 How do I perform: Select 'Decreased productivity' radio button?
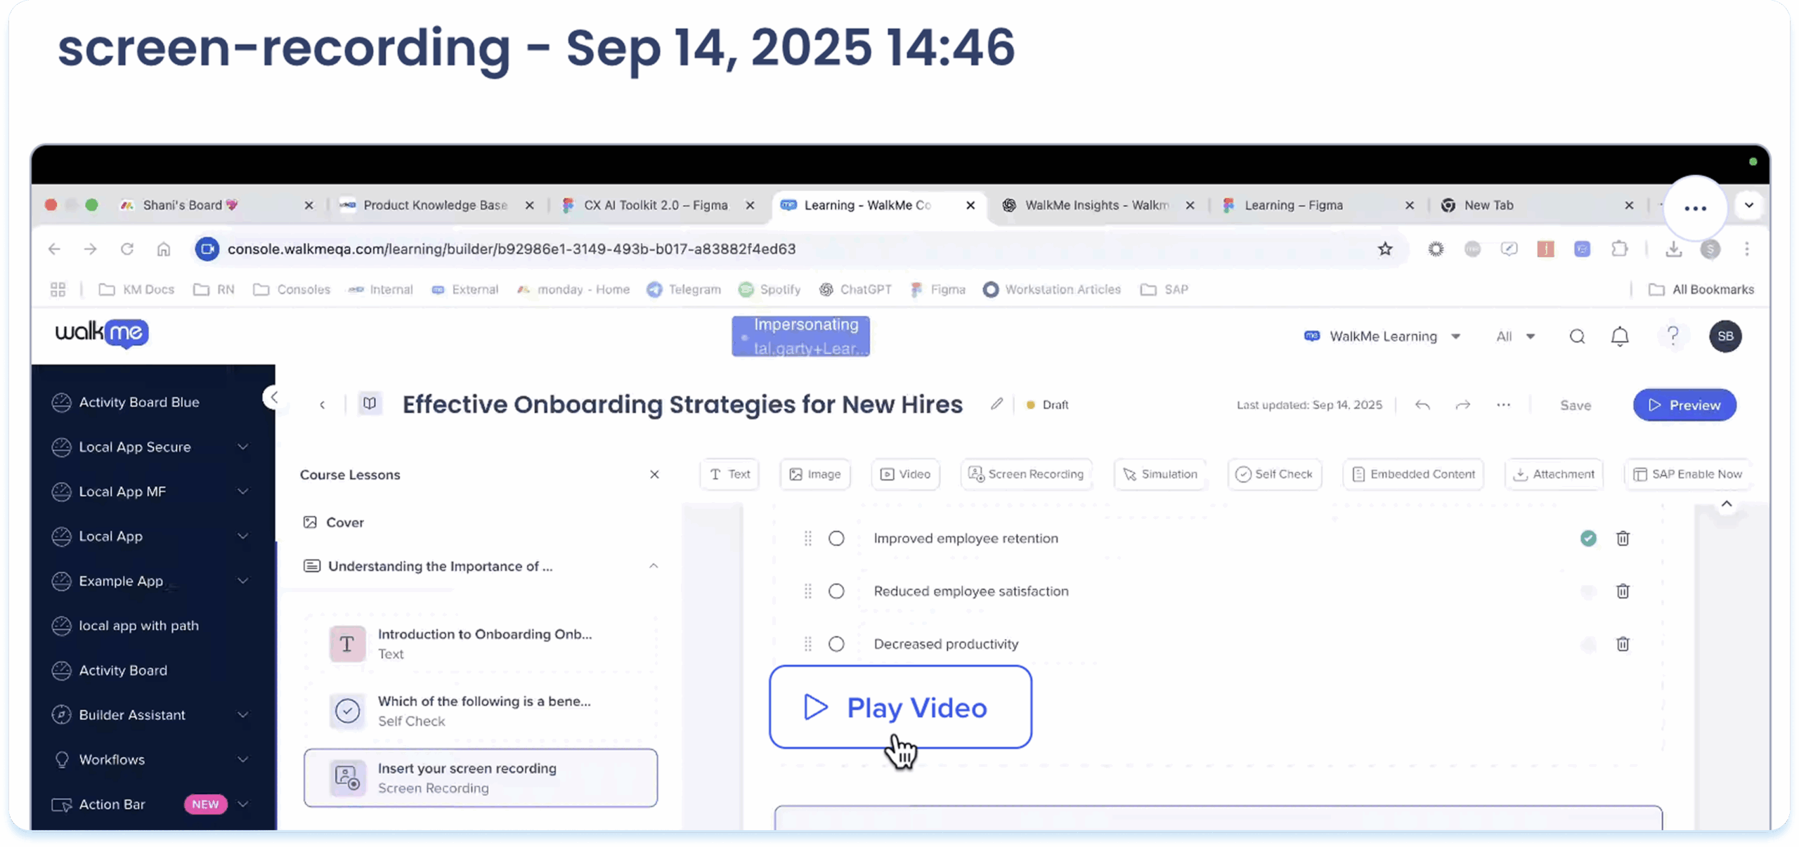pos(836,644)
